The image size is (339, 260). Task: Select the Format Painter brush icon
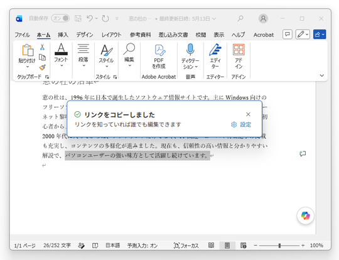coord(43,67)
